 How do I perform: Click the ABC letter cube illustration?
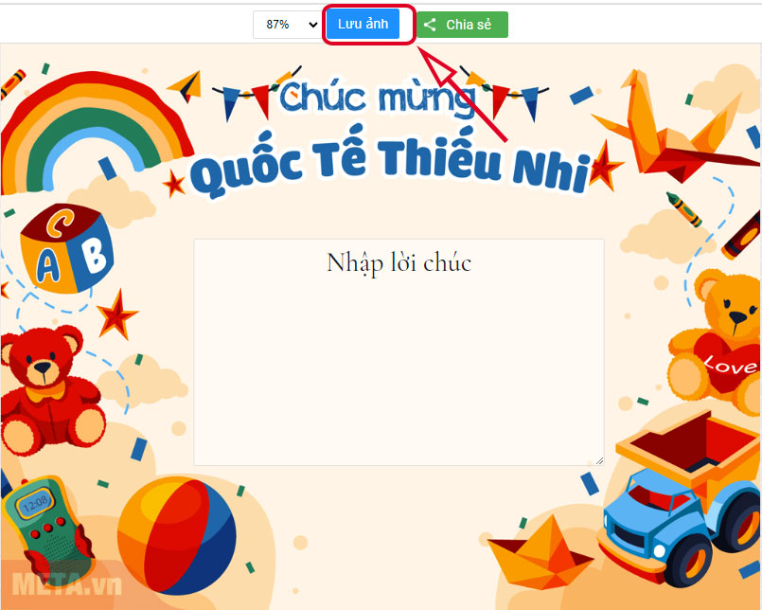click(66, 248)
